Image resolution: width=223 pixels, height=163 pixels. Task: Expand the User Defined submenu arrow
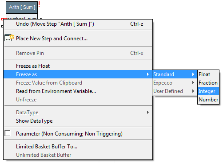[x=193, y=91]
